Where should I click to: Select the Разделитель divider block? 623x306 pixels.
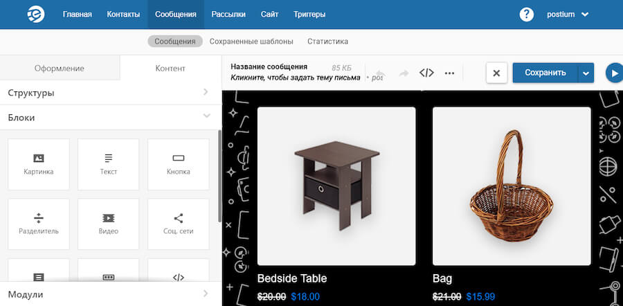pos(38,224)
